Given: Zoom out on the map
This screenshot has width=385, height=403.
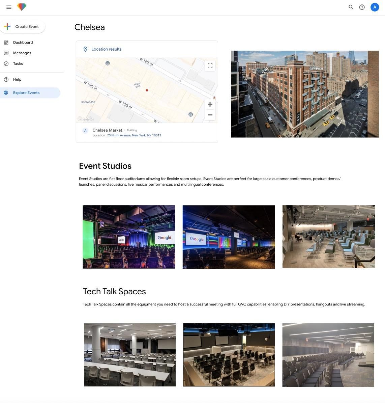Looking at the screenshot, I should coord(210,115).
